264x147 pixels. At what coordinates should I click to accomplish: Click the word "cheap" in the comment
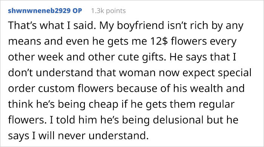(x=103, y=105)
